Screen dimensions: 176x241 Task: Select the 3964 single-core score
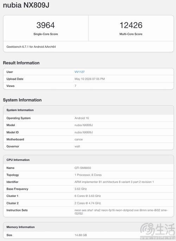(45, 25)
